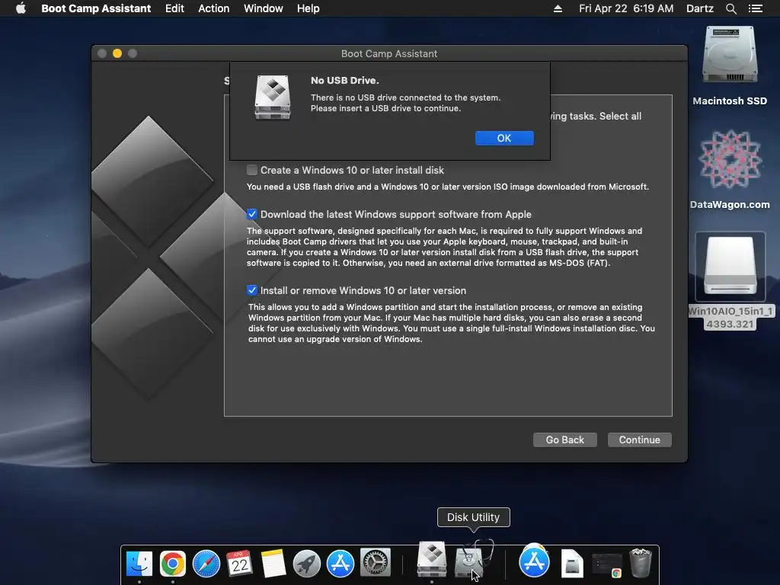Launch Google Chrome from the Dock
Viewport: 780px width, 585px height.
[173, 564]
